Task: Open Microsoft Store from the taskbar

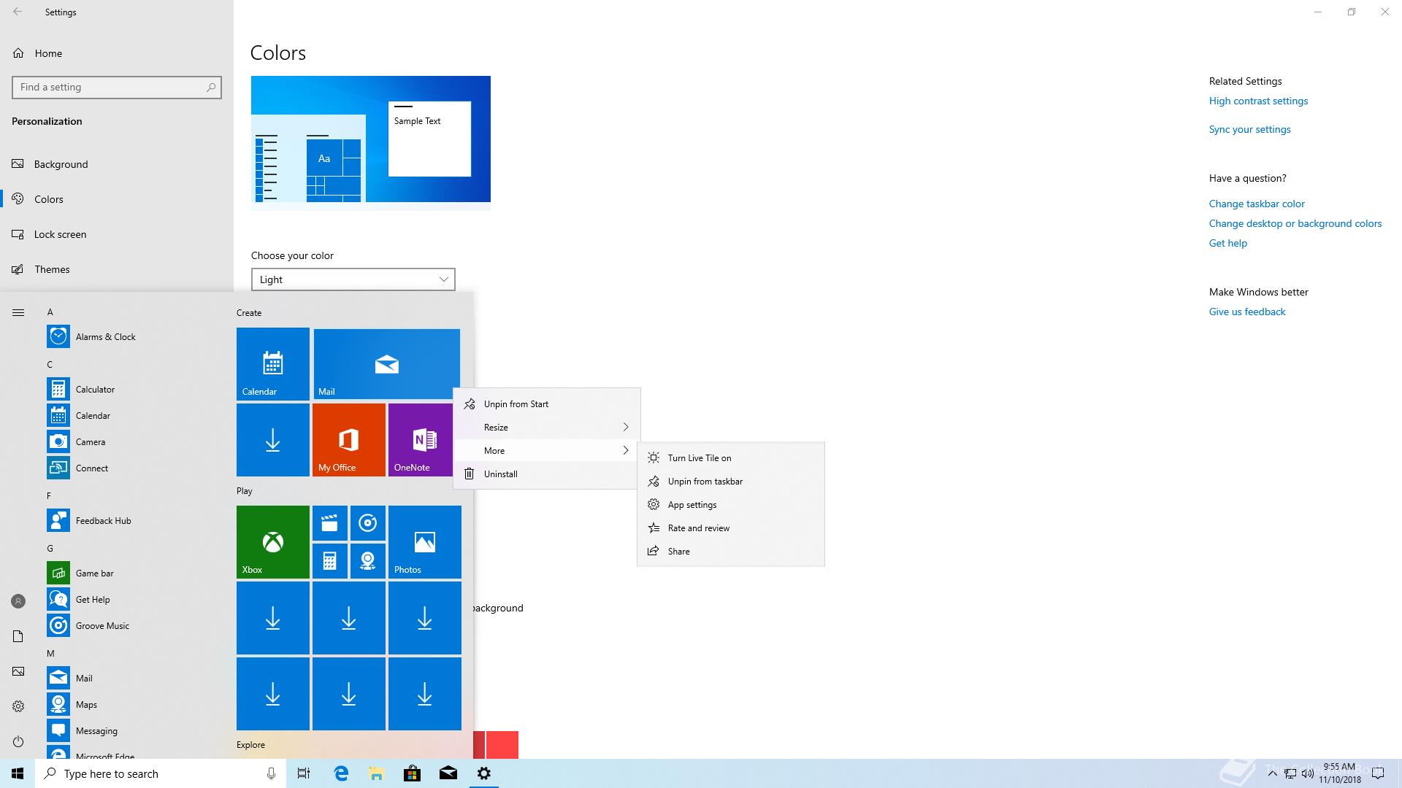Action: click(412, 773)
